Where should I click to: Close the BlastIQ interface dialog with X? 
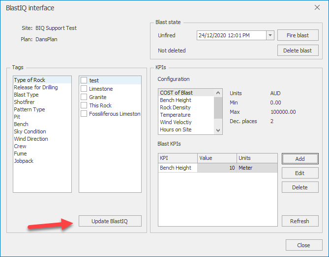click(317, 7)
